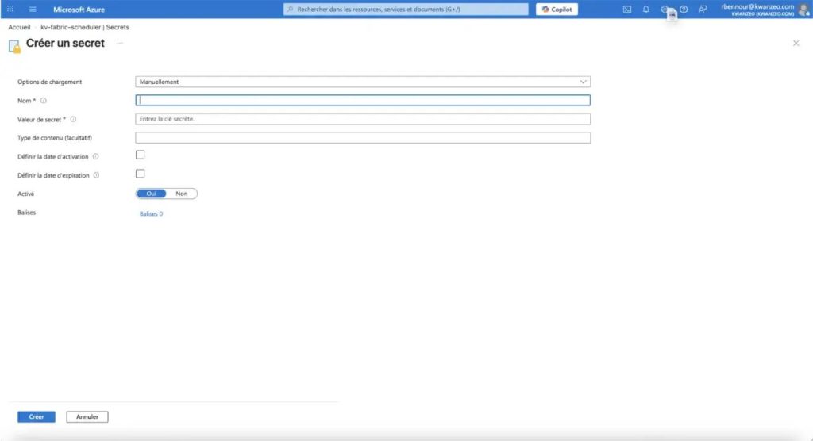Select Non in Activé toggle
The width and height of the screenshot is (813, 441).
coord(182,194)
